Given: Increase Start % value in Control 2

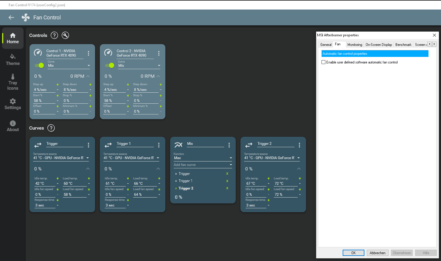Looking at the screenshot, I should (x=128, y=96).
